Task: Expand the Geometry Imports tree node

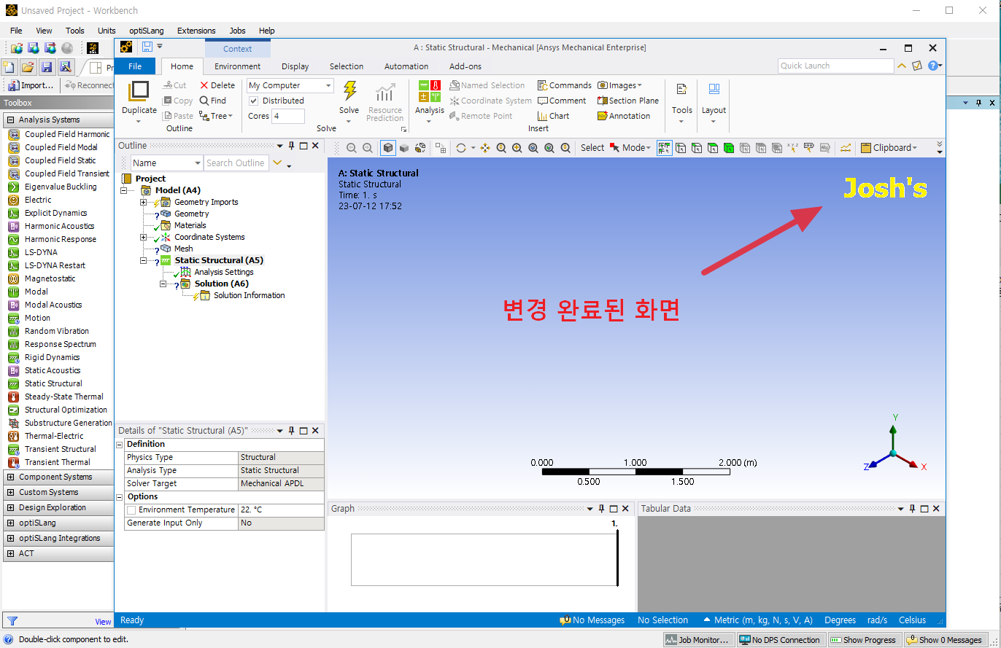Action: tap(144, 202)
